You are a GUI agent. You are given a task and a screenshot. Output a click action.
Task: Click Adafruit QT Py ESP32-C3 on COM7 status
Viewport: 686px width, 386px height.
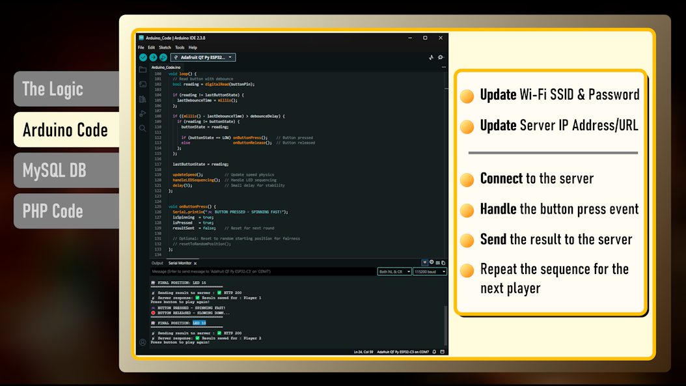(403, 352)
